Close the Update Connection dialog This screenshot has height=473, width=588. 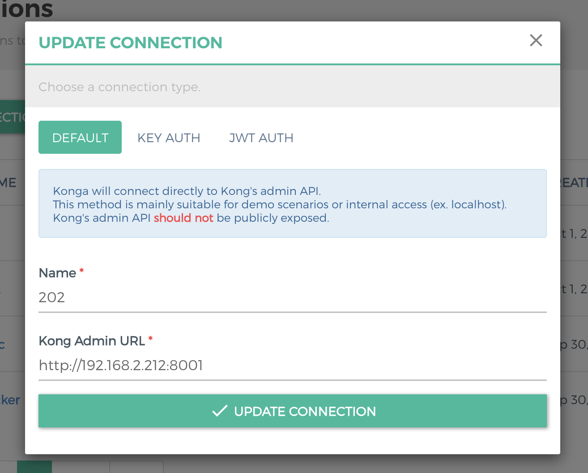click(x=536, y=40)
